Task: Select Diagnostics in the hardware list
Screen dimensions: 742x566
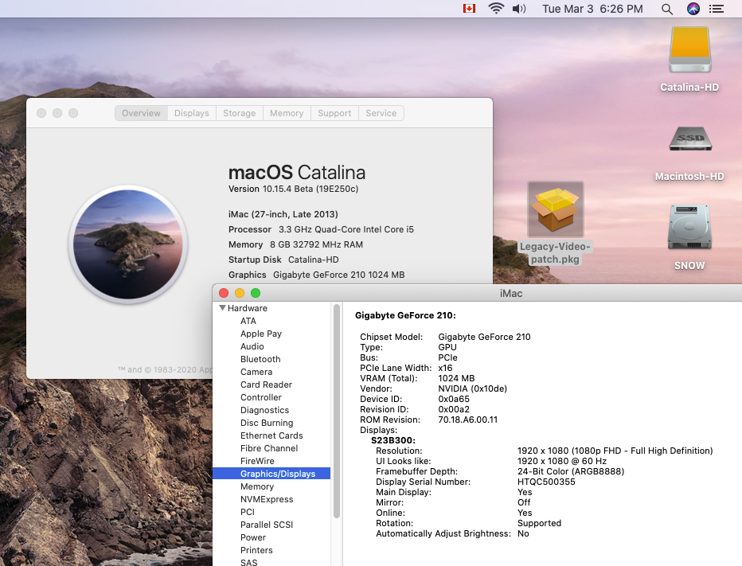Action: coord(271,410)
